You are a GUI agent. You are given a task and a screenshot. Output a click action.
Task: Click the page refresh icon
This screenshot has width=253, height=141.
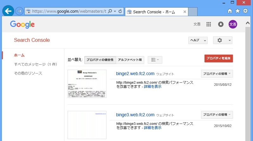tap(120, 11)
